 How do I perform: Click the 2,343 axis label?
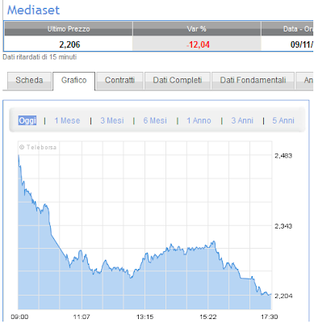click(283, 226)
